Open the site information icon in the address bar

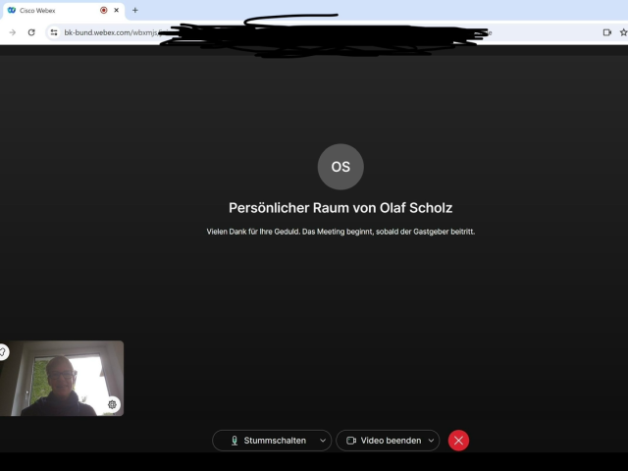pos(54,32)
